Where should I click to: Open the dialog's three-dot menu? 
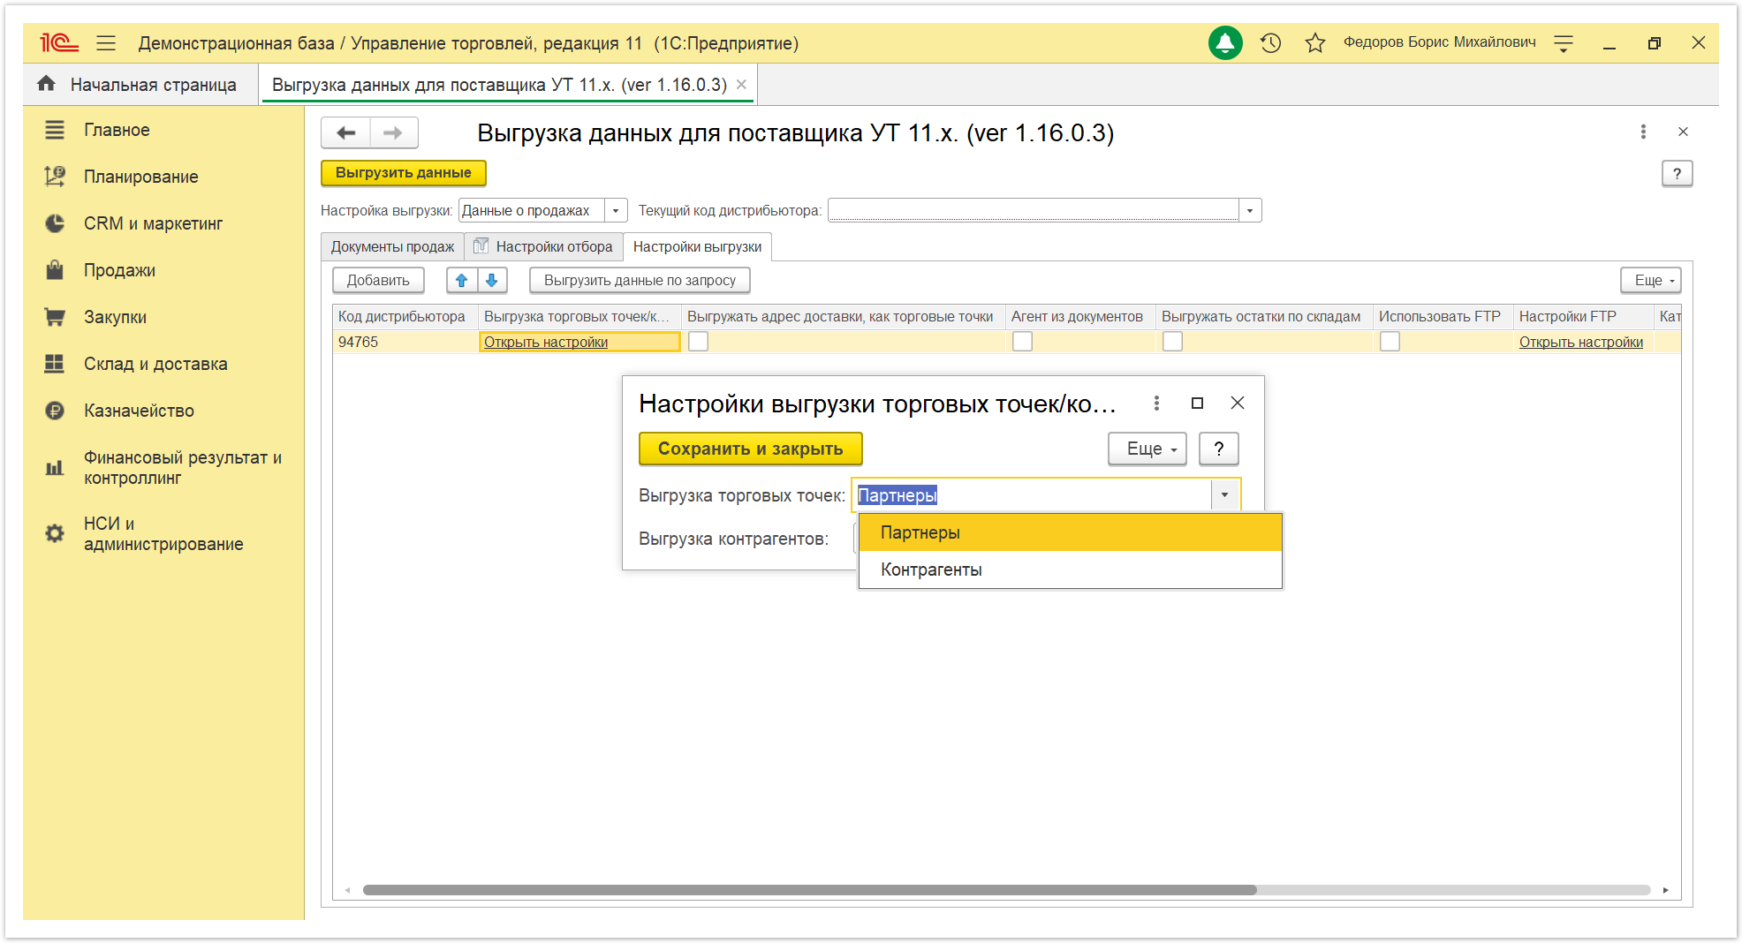click(1156, 403)
